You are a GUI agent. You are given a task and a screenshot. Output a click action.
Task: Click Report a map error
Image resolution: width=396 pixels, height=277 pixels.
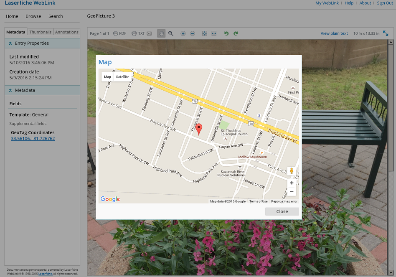(284, 201)
